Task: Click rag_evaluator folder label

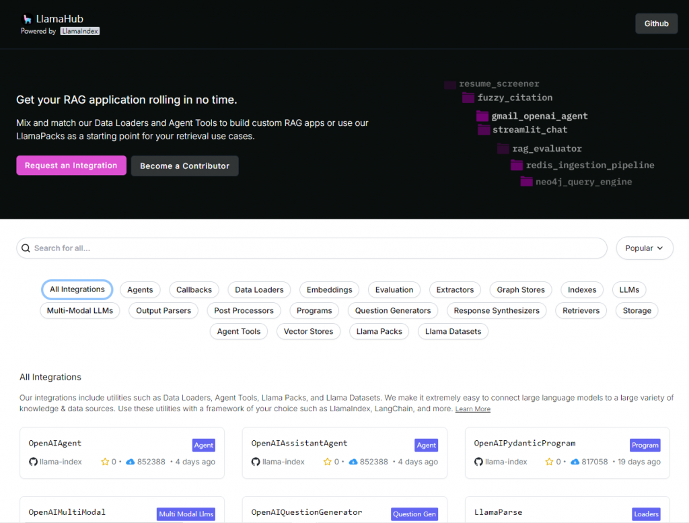Action: [x=547, y=149]
